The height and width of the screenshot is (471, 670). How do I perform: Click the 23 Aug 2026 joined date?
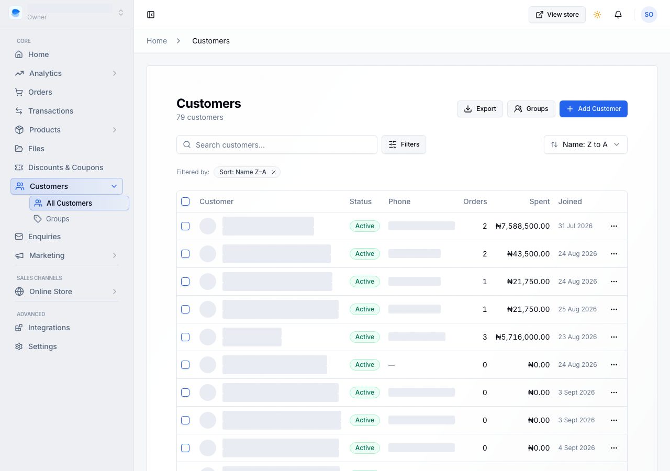[x=577, y=337]
